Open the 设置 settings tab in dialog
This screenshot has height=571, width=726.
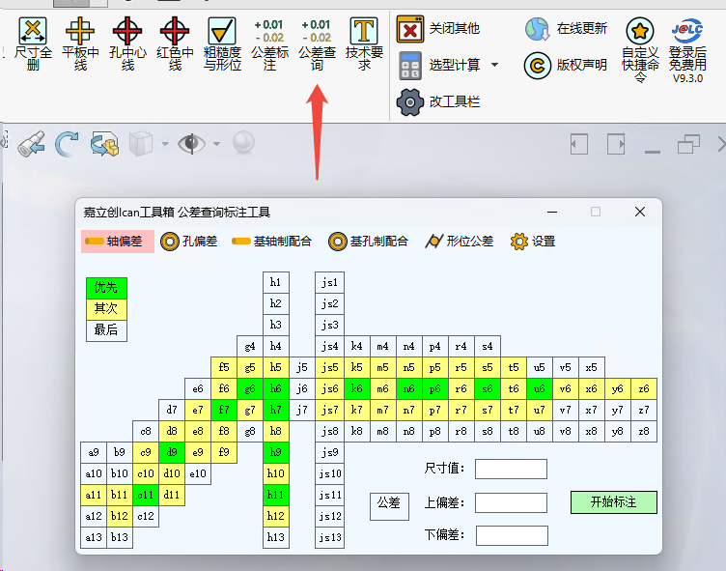pos(533,241)
